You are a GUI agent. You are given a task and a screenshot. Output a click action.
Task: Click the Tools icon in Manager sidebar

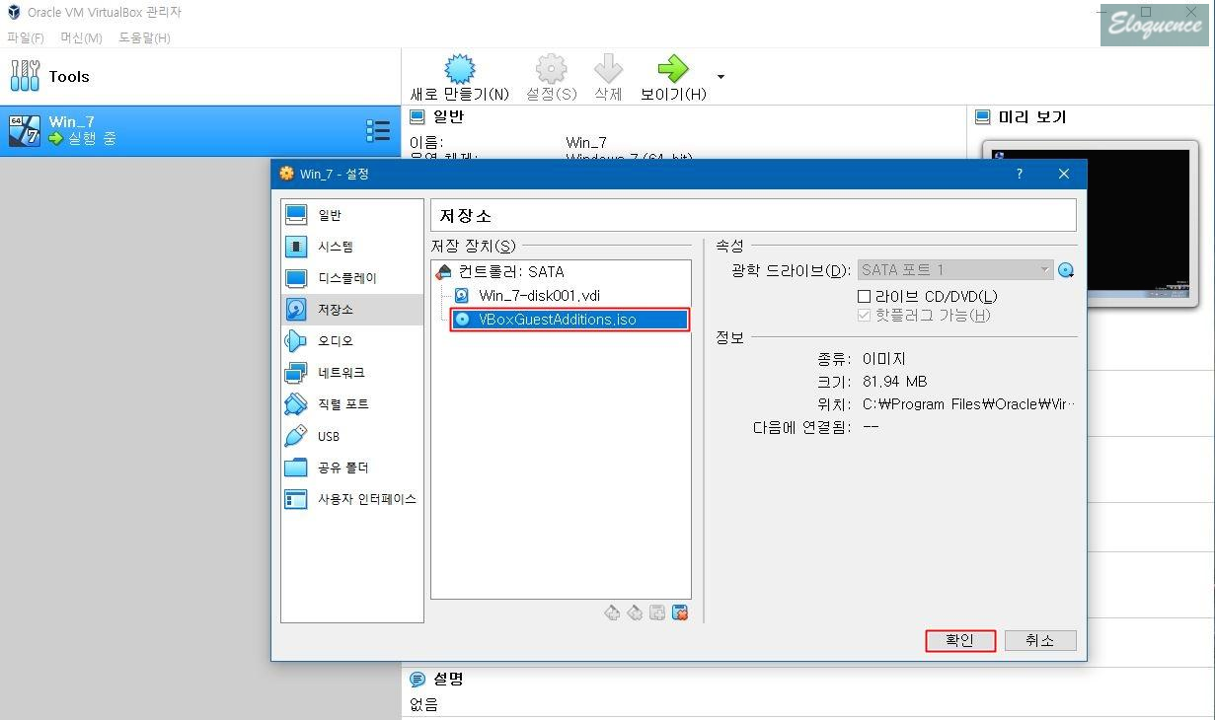pos(25,76)
